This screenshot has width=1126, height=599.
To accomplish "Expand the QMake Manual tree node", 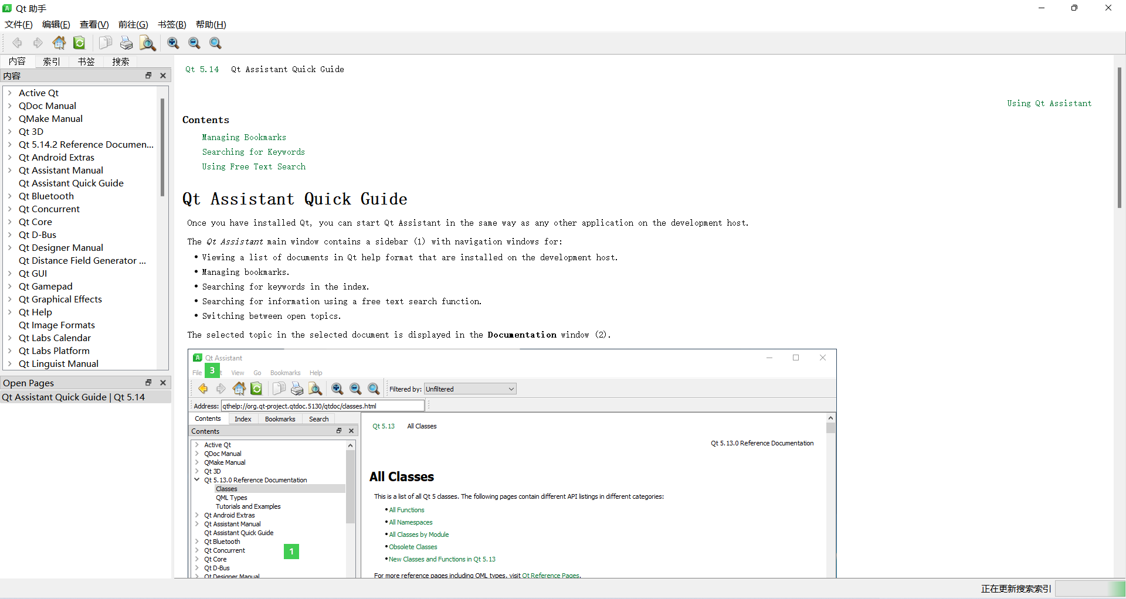I will pyautogui.click(x=10, y=118).
